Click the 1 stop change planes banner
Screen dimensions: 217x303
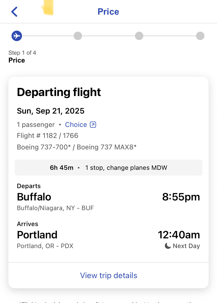[x=108, y=168]
